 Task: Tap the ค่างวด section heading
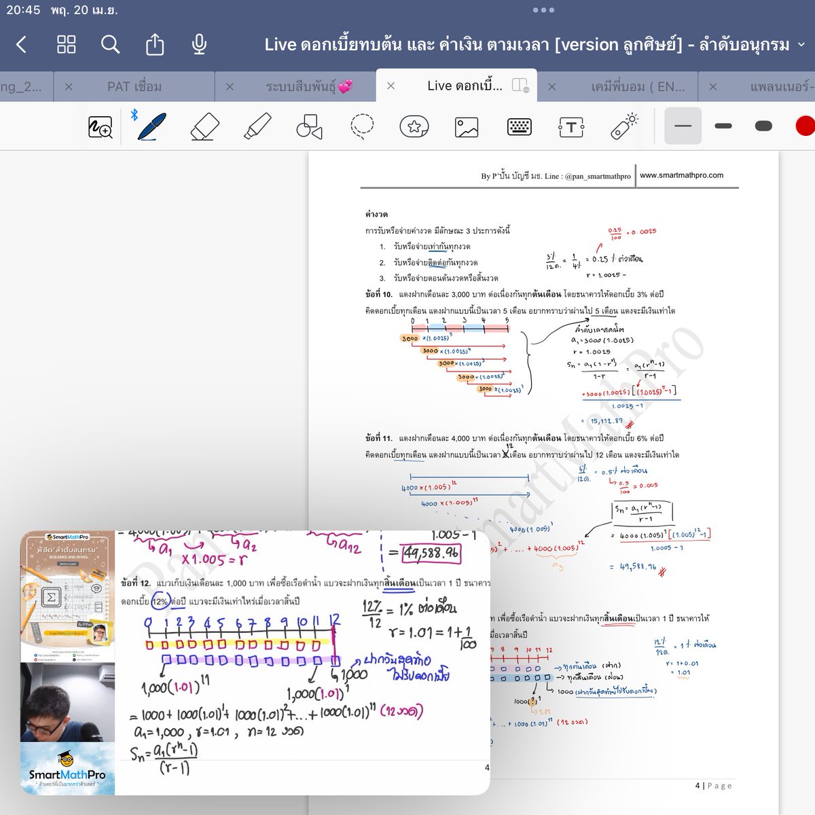376,214
